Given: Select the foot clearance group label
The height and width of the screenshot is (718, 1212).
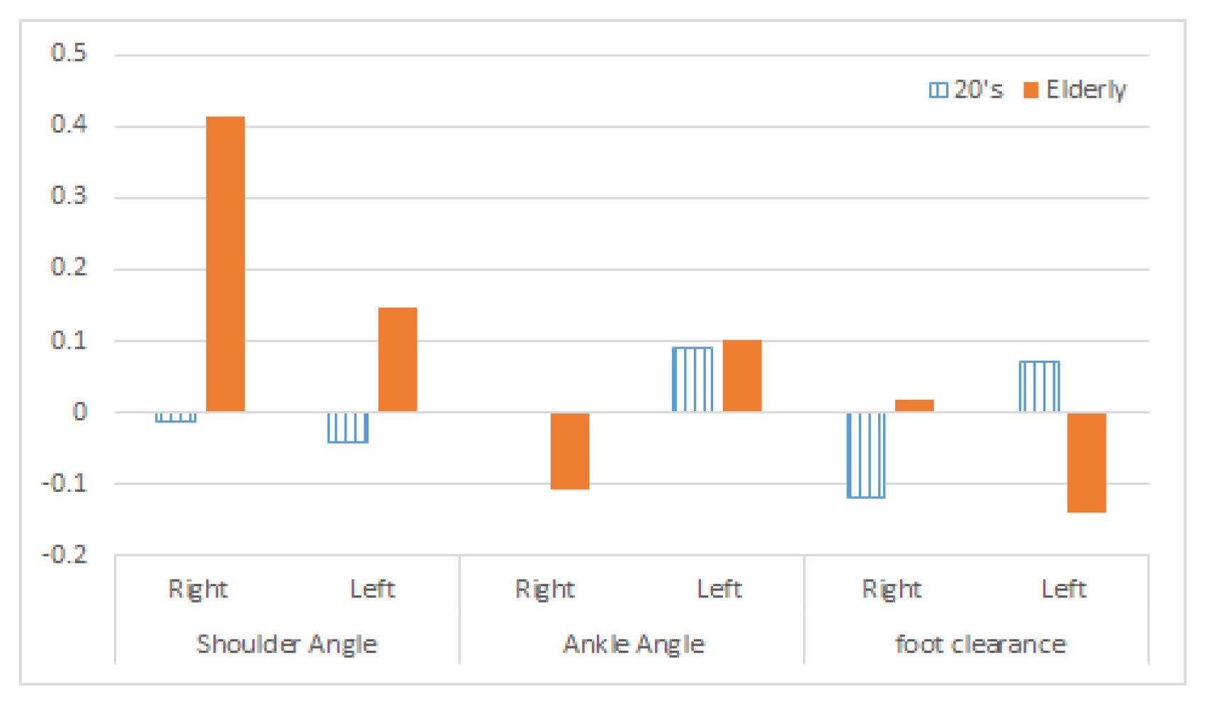Looking at the screenshot, I should (x=980, y=644).
